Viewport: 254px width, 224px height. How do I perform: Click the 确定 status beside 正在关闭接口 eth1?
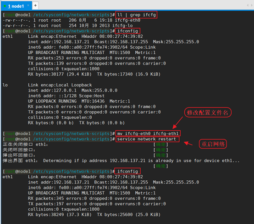click(x=160, y=144)
